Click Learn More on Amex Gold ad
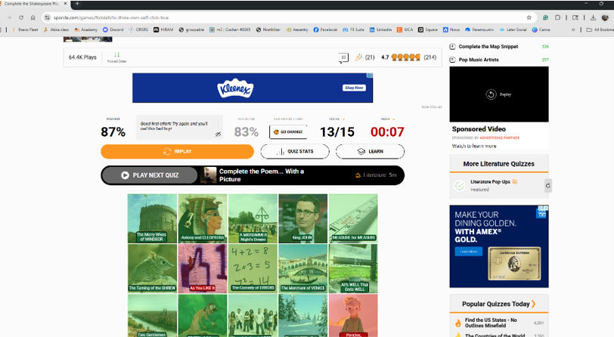Image resolution: width=614 pixels, height=337 pixels. 469,252
